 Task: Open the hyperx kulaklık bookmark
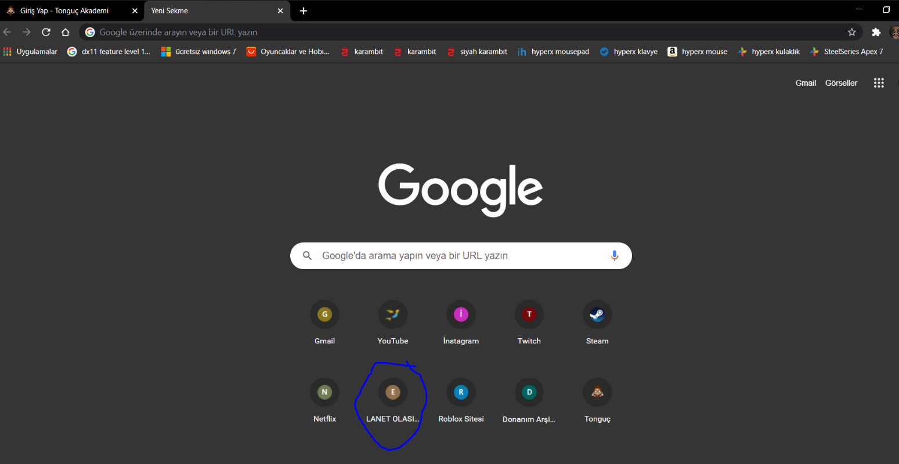pyautogui.click(x=769, y=52)
